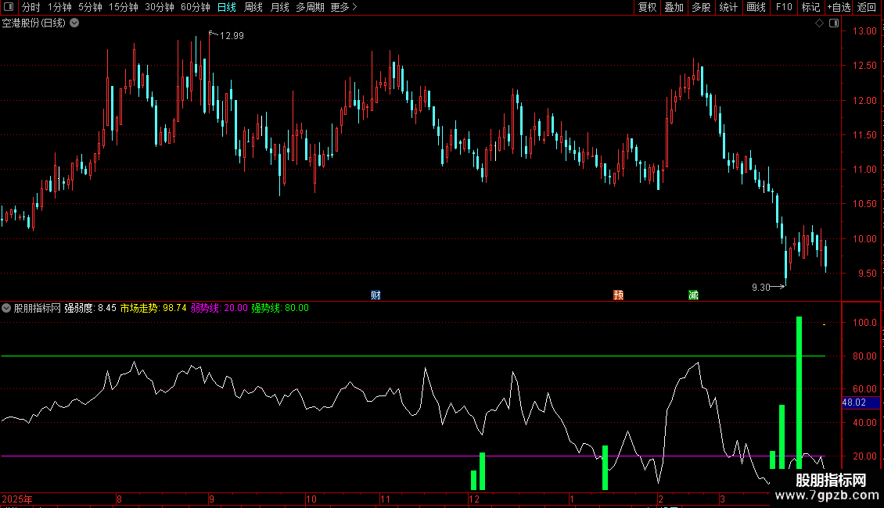The image size is (884, 508).
Task: Click the 减 reduction event marker
Action: pos(693,295)
